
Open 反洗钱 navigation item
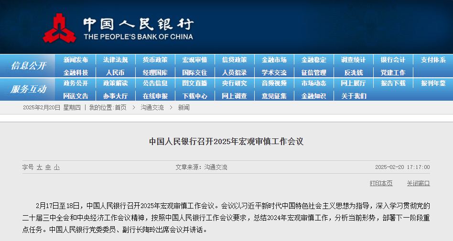pos(353,73)
